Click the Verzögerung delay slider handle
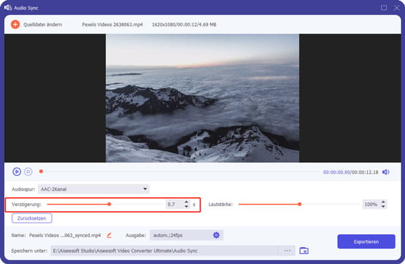405x264 pixels. pyautogui.click(x=109, y=204)
